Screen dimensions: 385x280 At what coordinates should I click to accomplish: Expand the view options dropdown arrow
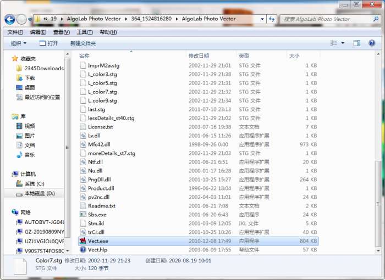pos(343,43)
